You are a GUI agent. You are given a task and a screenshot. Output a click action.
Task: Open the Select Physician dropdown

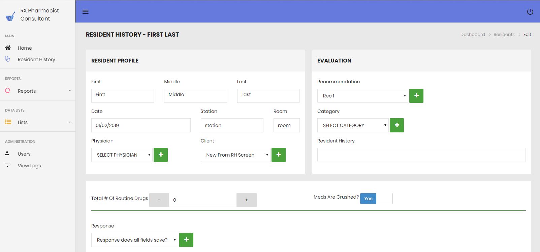[122, 155]
